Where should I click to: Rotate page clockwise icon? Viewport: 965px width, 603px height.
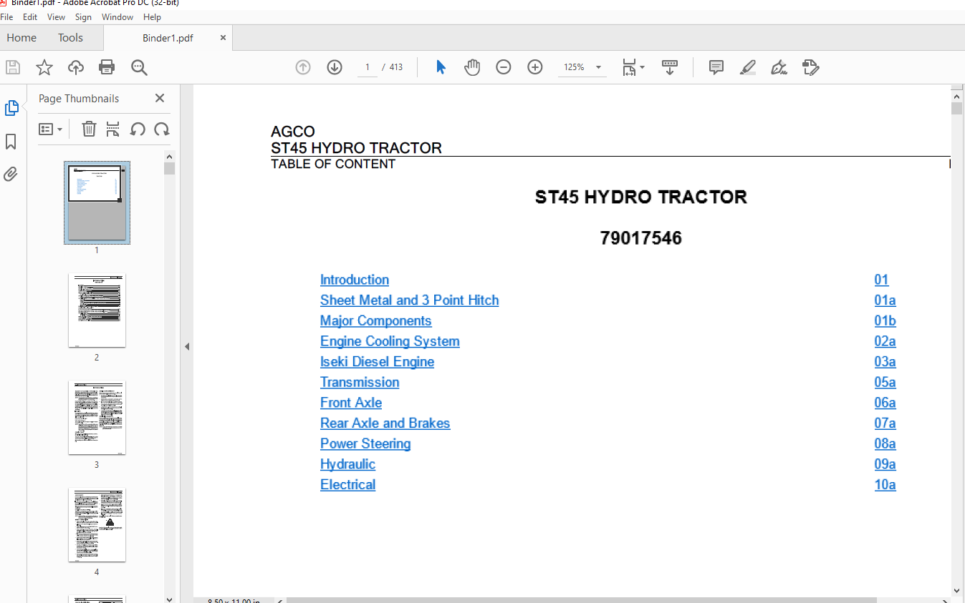[162, 129]
